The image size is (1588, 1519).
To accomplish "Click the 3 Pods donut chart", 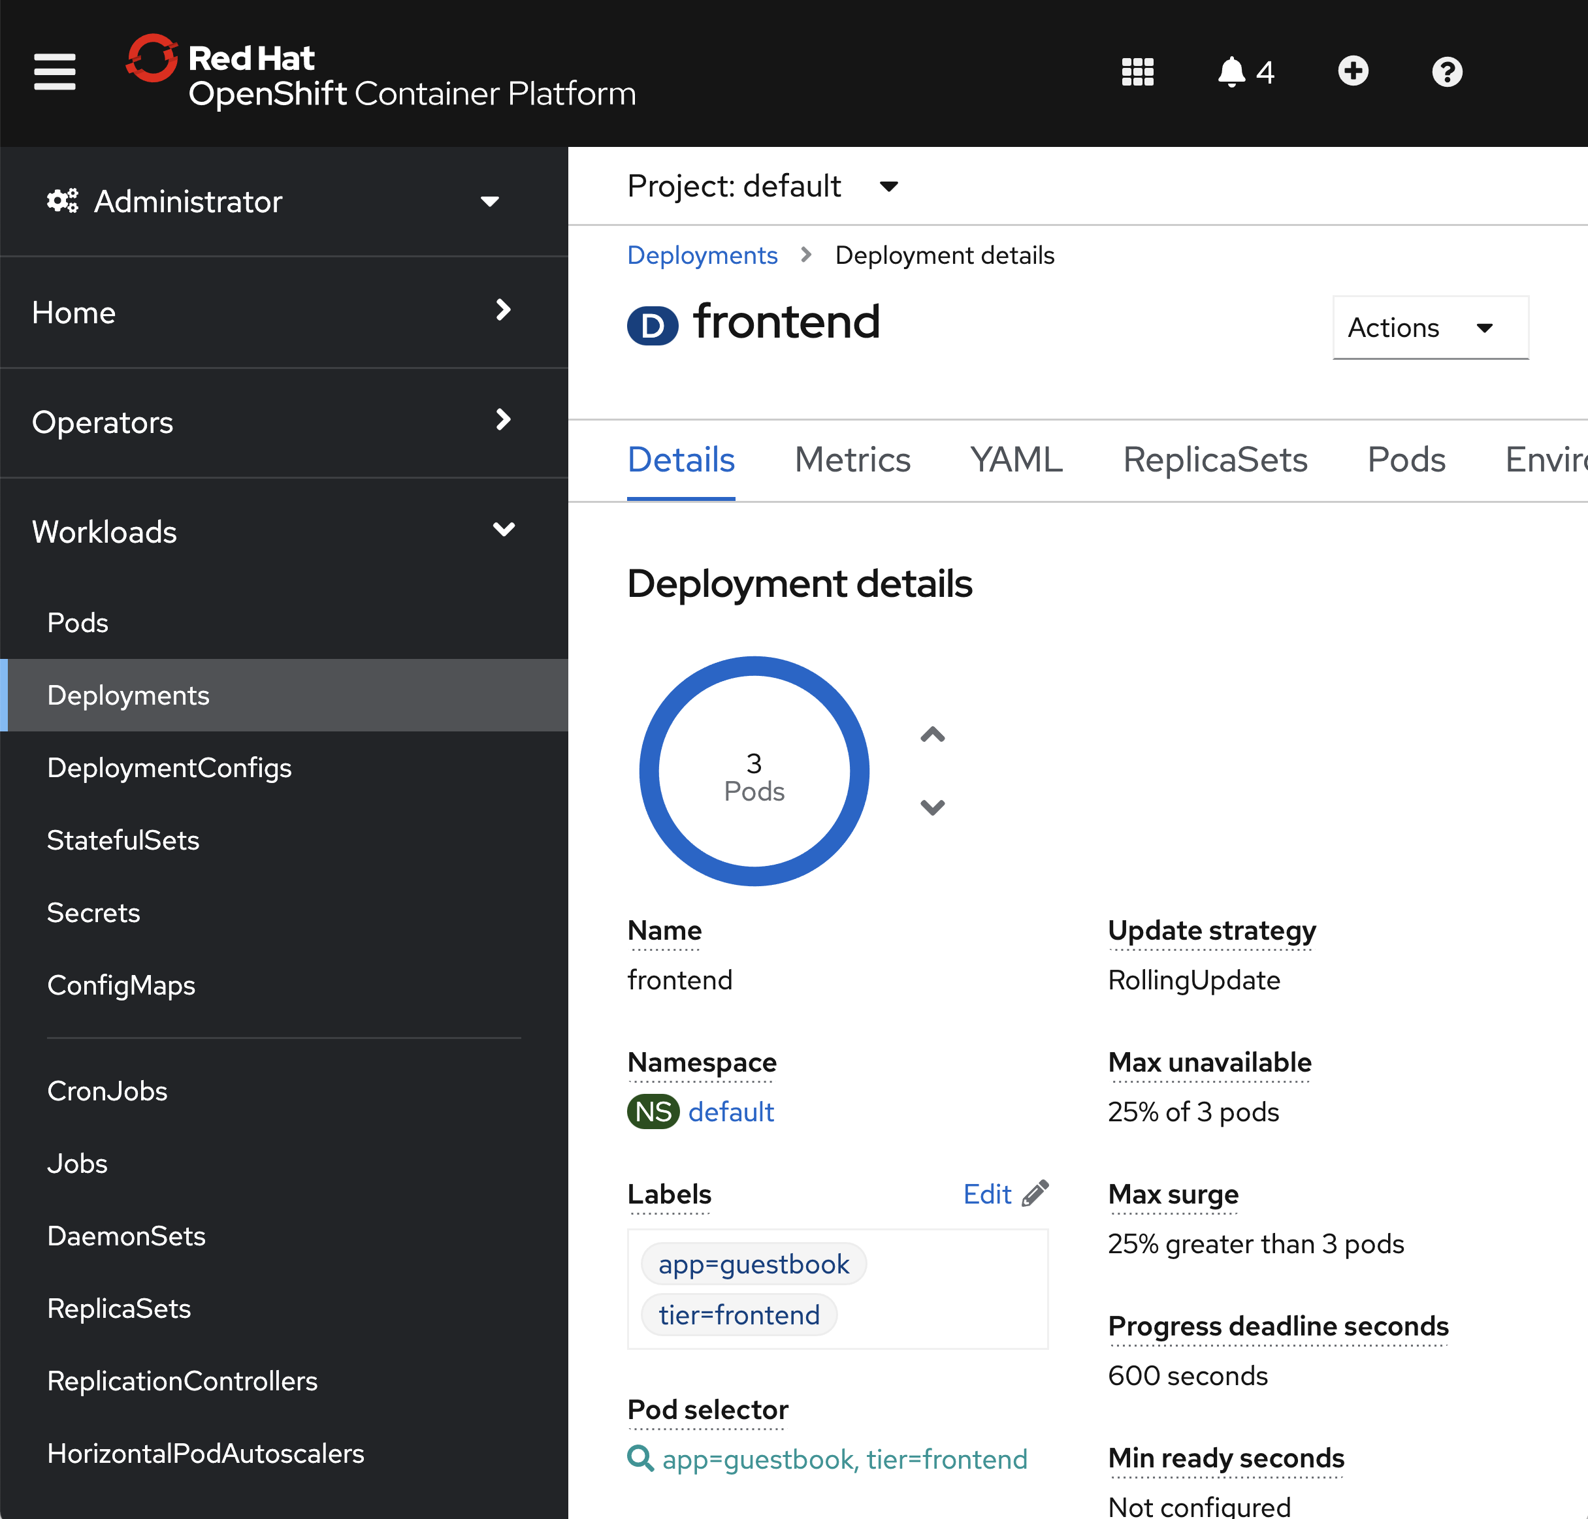I will pos(754,771).
